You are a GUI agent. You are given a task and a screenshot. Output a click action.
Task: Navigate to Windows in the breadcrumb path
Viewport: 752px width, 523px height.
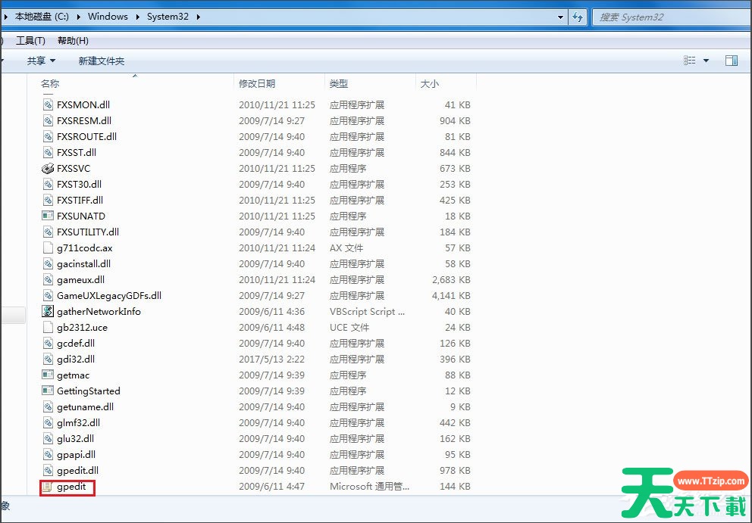(108, 16)
